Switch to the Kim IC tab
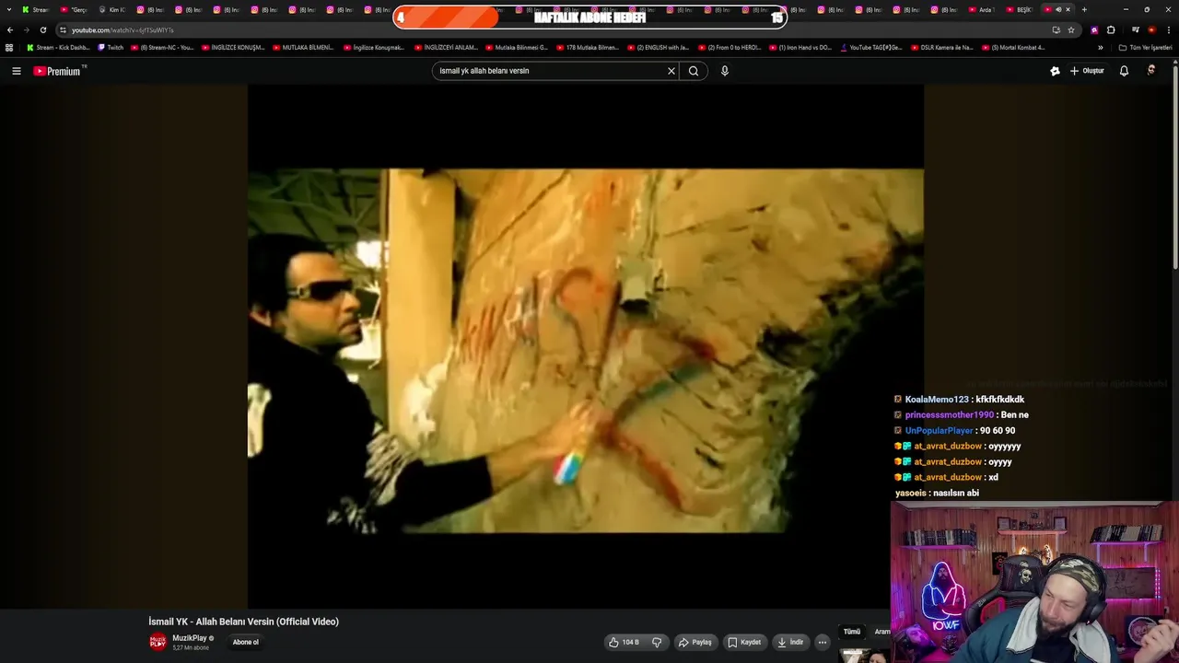 111,9
